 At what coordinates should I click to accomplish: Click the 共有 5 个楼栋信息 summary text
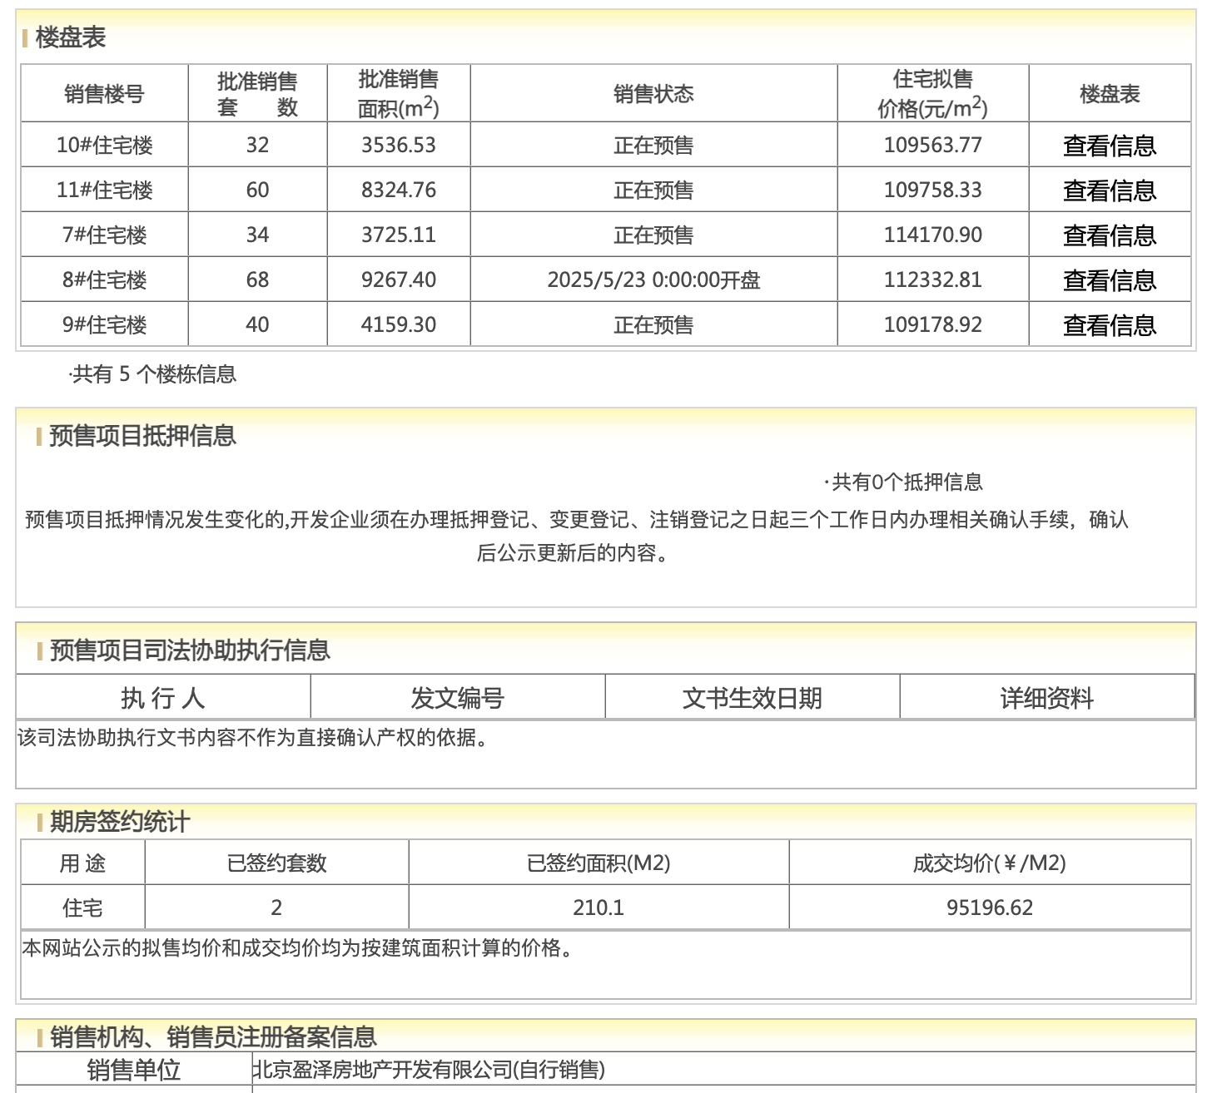[x=153, y=374]
